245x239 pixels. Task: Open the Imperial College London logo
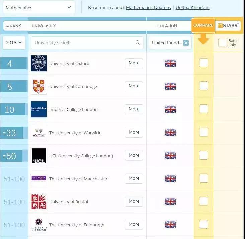pos(38,109)
